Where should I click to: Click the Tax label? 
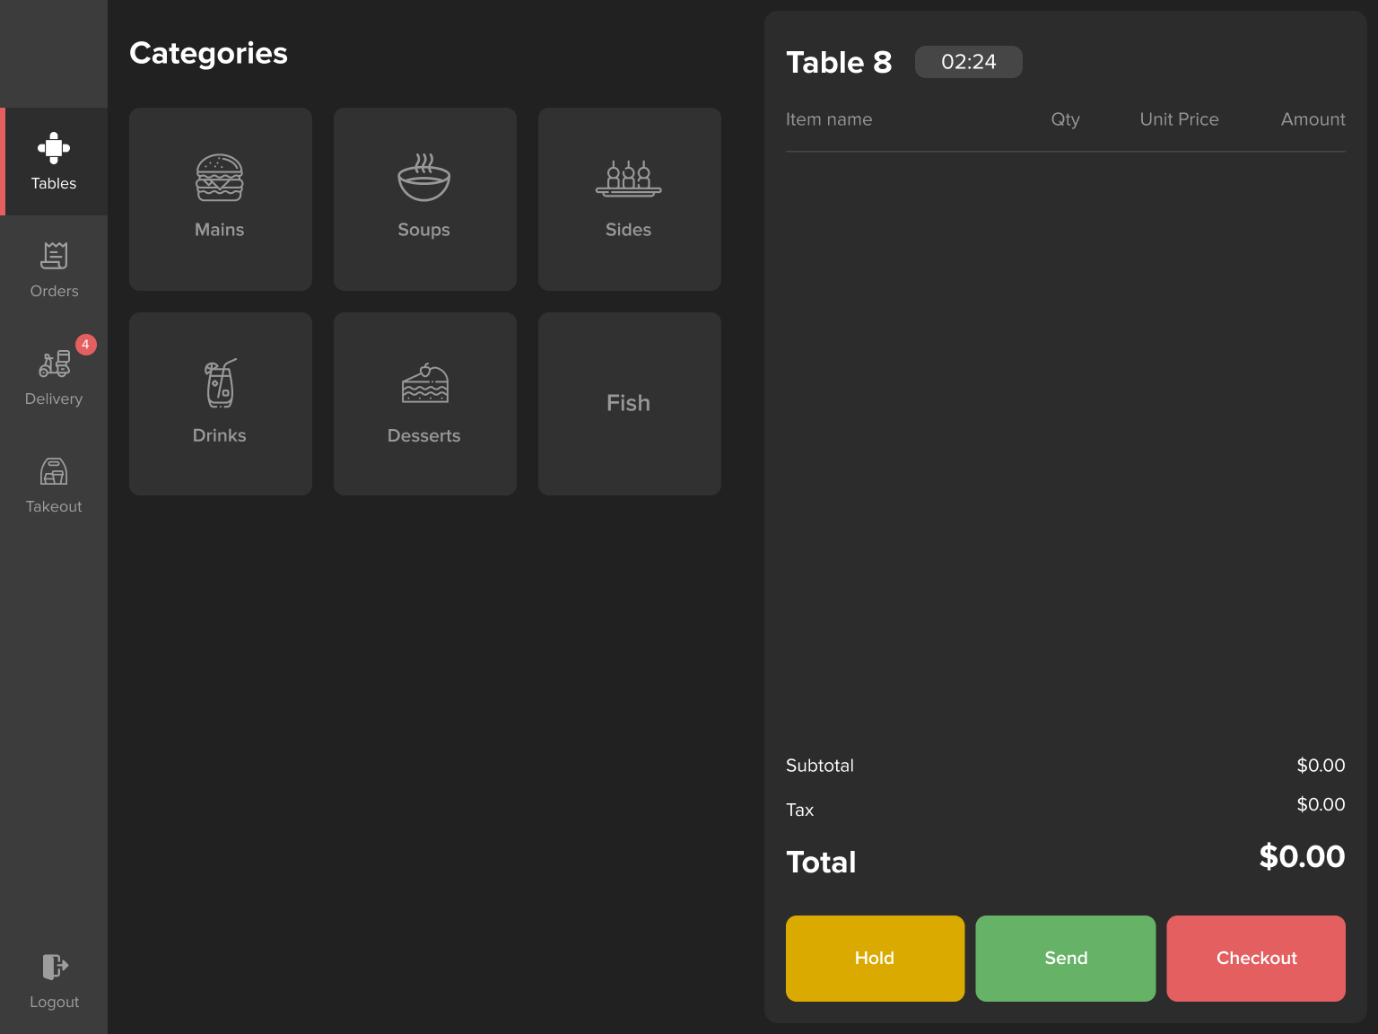click(800, 810)
